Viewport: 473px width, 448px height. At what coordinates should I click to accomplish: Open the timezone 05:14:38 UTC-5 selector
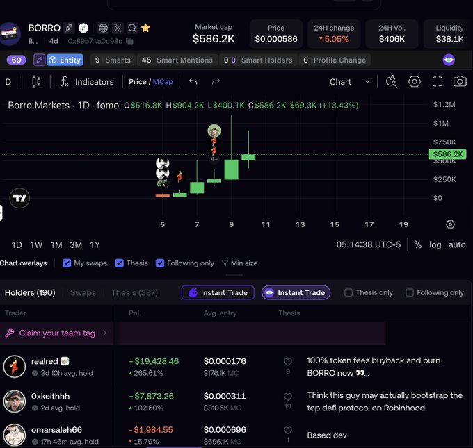(369, 244)
